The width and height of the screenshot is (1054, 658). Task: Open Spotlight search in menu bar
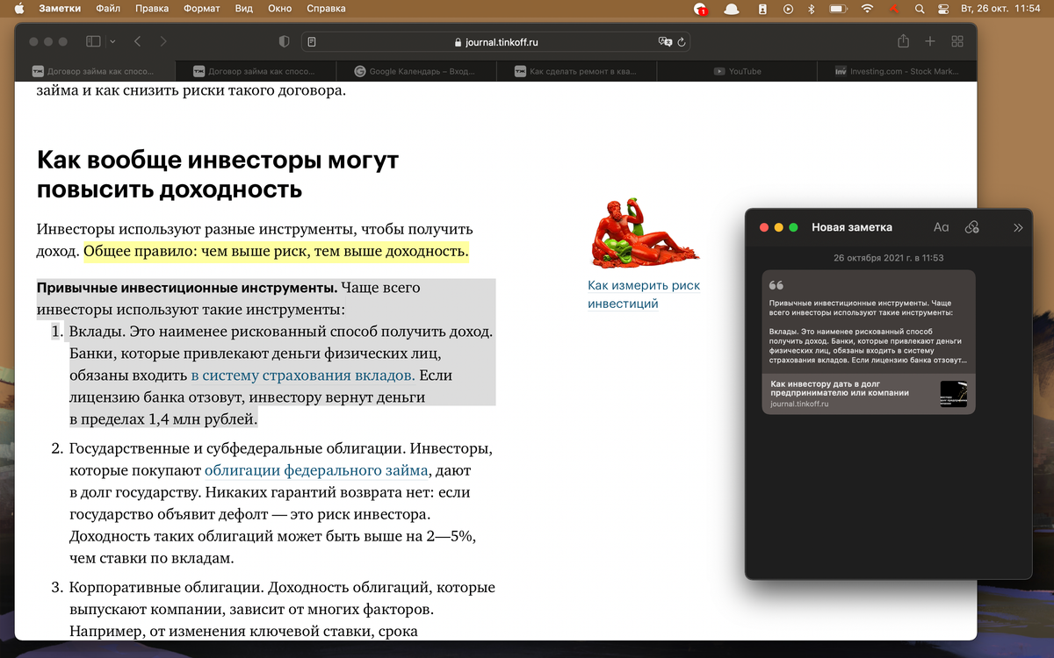(x=920, y=9)
